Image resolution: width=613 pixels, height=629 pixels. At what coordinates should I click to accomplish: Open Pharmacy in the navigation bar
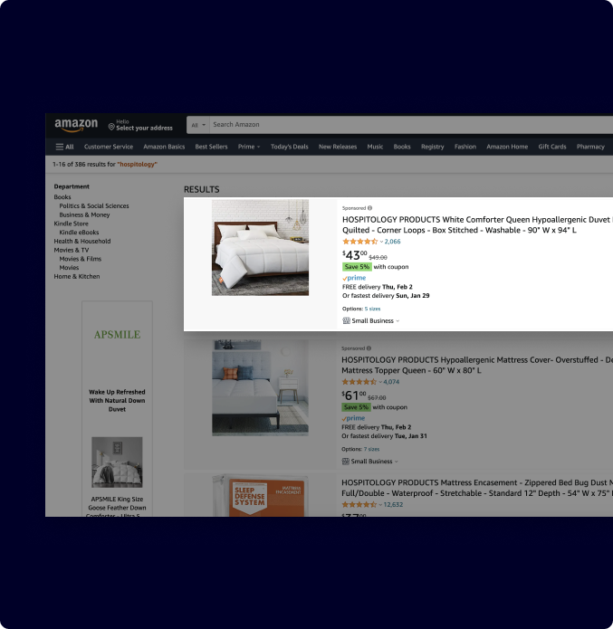pyautogui.click(x=590, y=147)
